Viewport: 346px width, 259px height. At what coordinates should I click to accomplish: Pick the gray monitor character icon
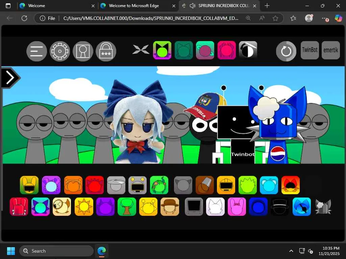coord(194,207)
